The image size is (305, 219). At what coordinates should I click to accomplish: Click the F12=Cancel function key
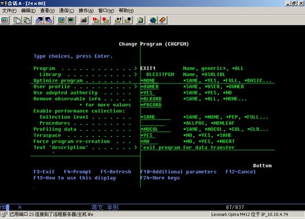pos(241,172)
